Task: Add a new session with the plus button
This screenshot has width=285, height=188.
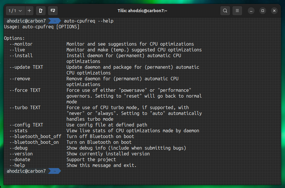Action: [29, 11]
